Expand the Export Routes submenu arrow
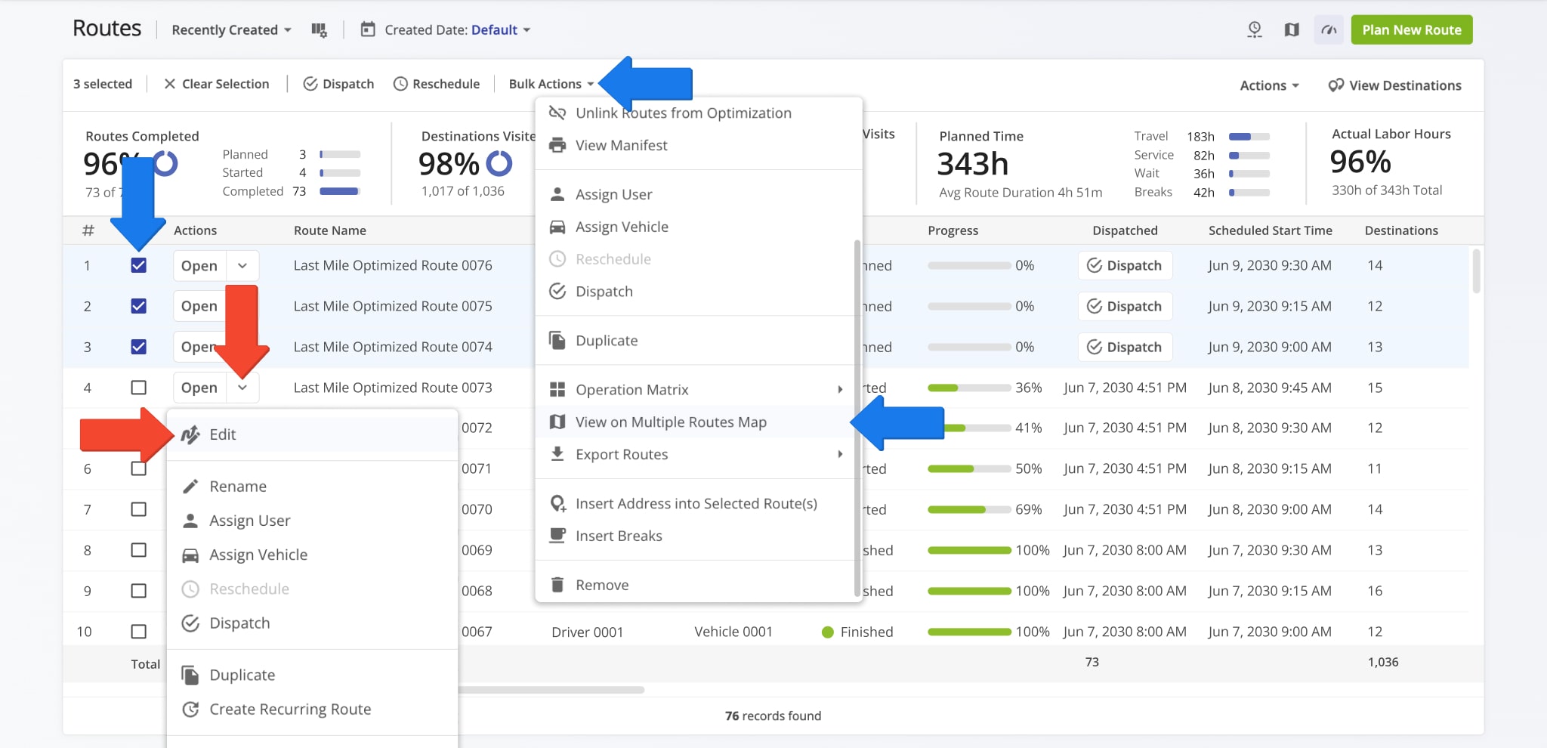This screenshot has height=748, width=1547. click(840, 454)
